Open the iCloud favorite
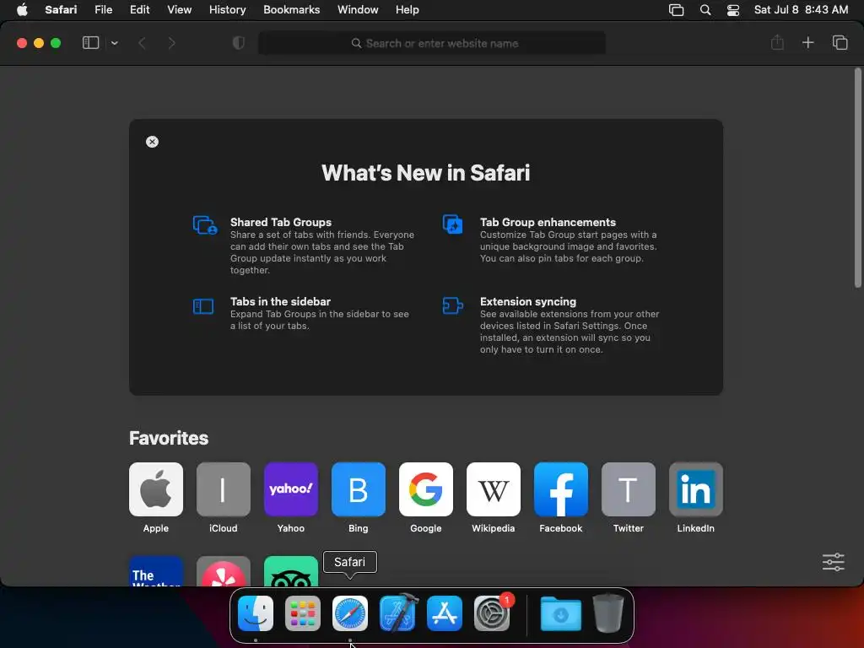 pyautogui.click(x=223, y=489)
